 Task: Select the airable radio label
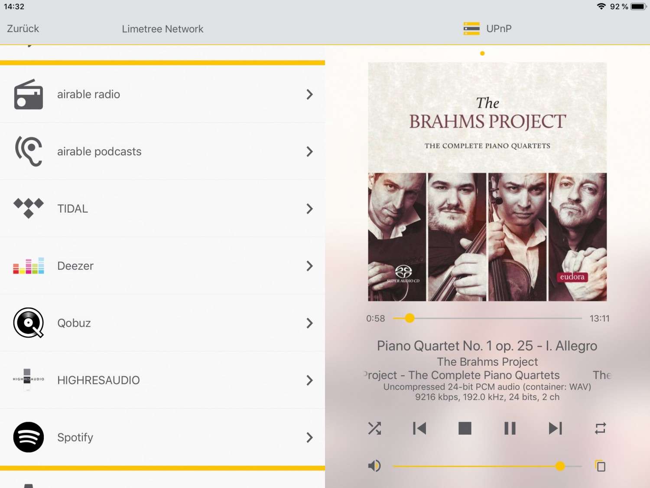point(88,94)
